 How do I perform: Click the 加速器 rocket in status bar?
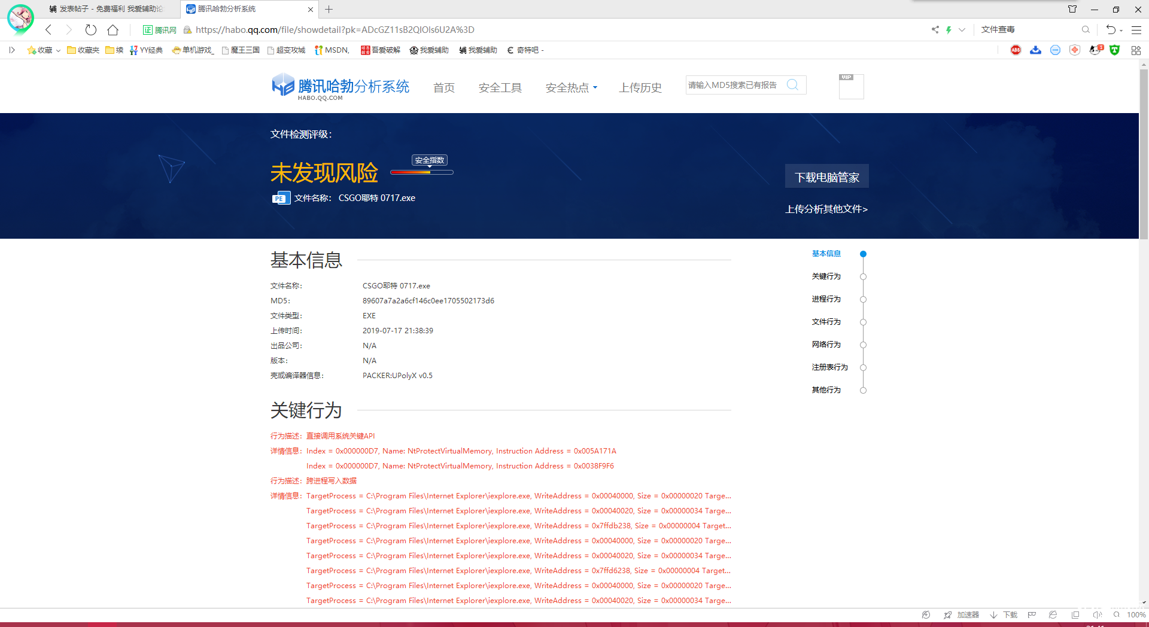point(961,615)
